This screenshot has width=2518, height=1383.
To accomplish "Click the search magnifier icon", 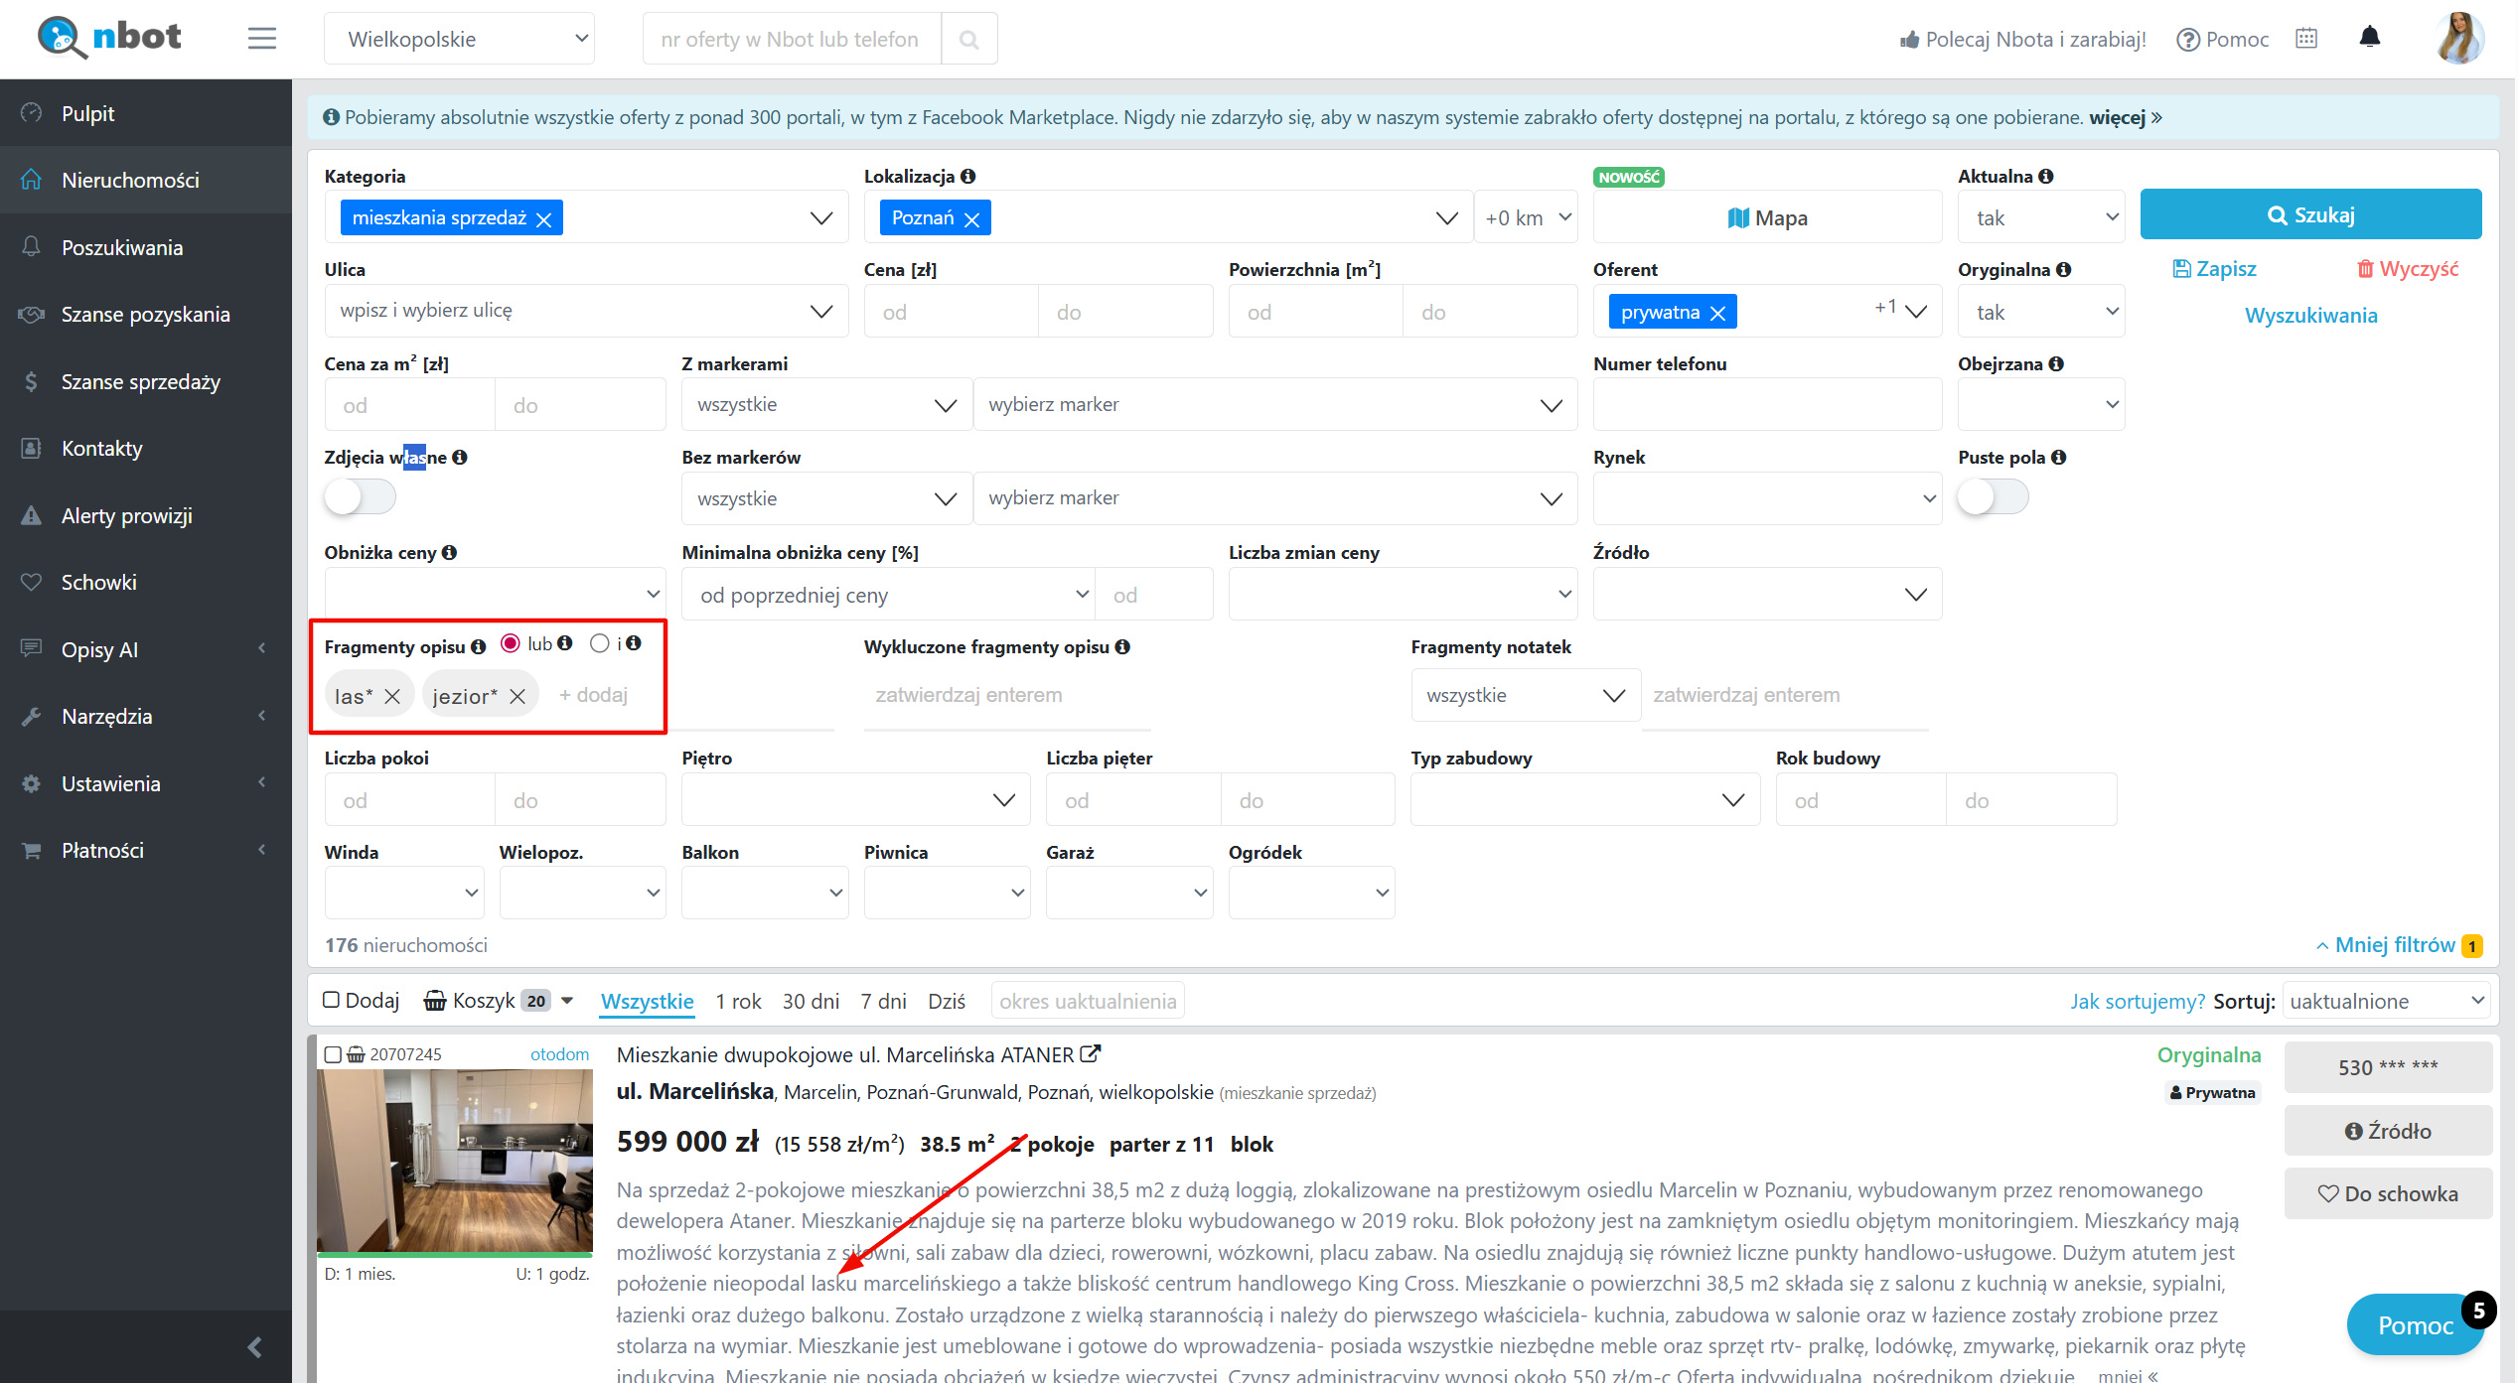I will coord(968,39).
